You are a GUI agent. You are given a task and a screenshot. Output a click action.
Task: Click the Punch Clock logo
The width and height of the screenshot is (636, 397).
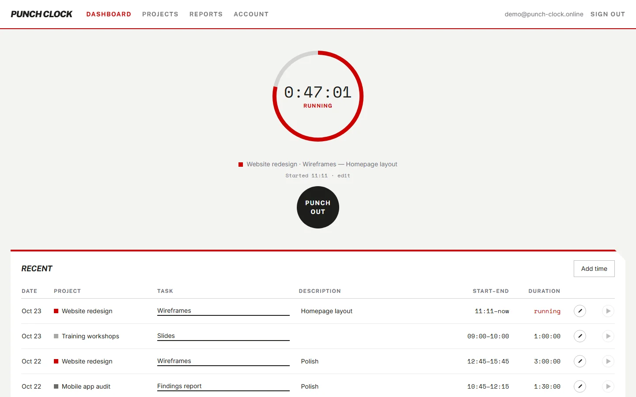[x=42, y=14]
